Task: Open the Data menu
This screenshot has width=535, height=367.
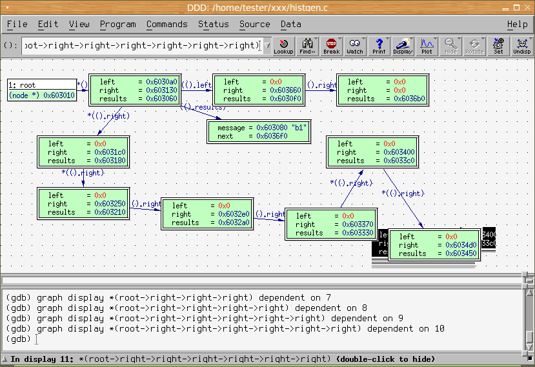Action: pyautogui.click(x=290, y=24)
